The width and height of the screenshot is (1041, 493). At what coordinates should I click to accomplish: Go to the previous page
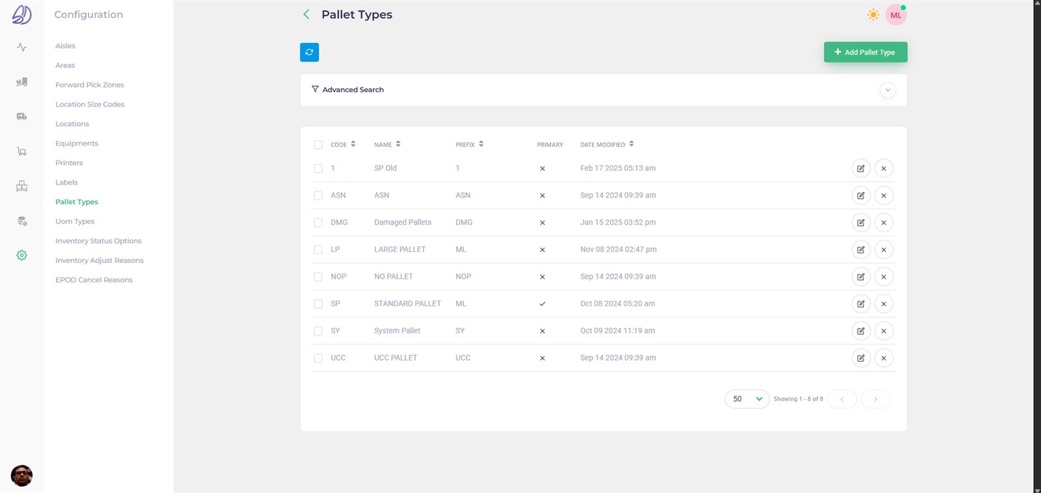(x=842, y=399)
